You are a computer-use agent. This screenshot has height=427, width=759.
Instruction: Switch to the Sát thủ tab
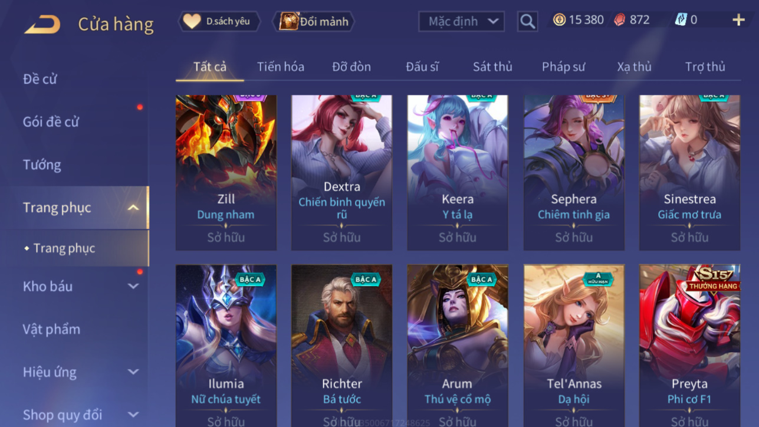click(492, 67)
